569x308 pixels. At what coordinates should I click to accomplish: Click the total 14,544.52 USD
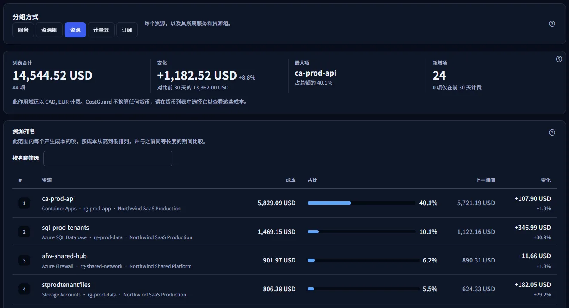(x=52, y=76)
